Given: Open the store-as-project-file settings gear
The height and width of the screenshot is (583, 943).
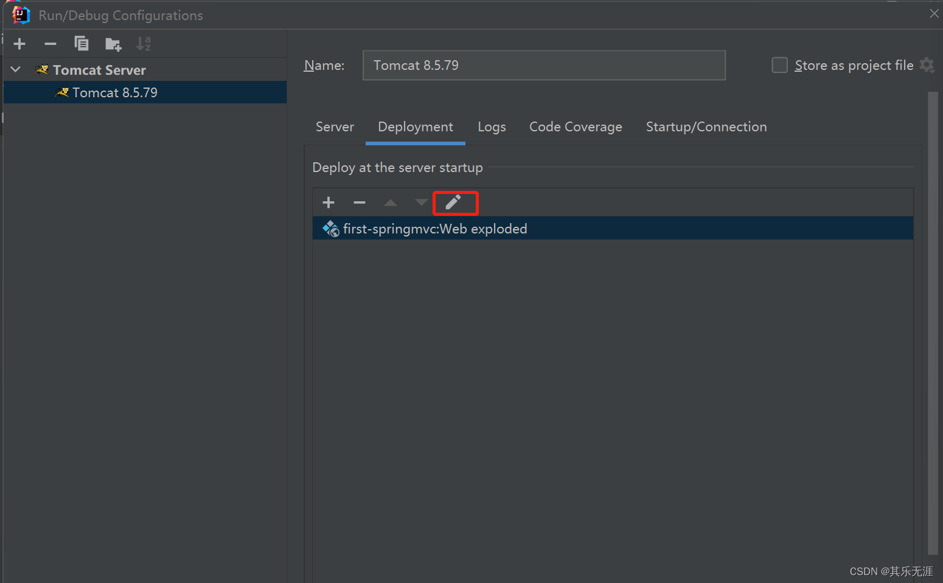Looking at the screenshot, I should [x=927, y=65].
